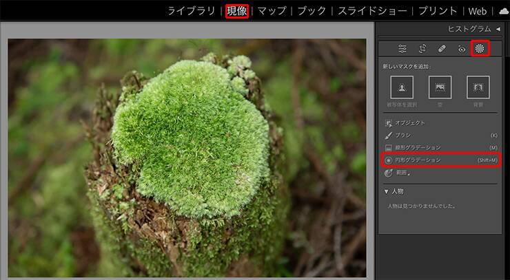Select the Healing bandage tool
The image size is (510, 280).
442,49
